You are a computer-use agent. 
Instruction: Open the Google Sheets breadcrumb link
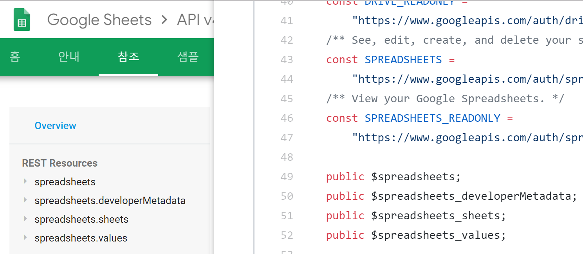pos(99,20)
